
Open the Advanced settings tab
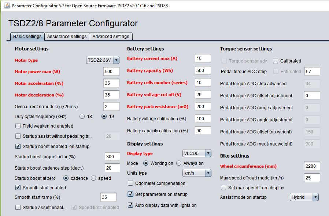click(111, 37)
